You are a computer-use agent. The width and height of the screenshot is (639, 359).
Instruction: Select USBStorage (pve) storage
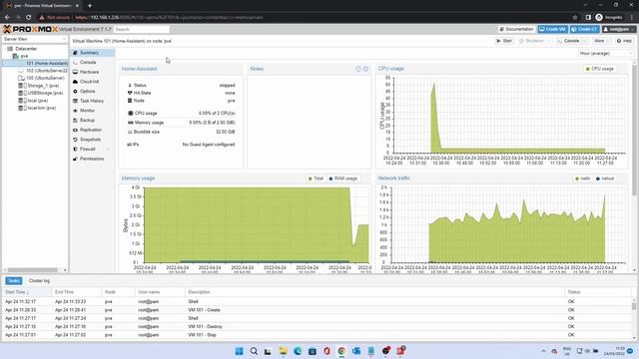pos(45,93)
